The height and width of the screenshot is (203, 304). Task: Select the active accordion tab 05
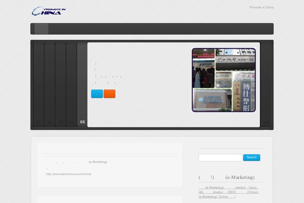click(x=82, y=85)
